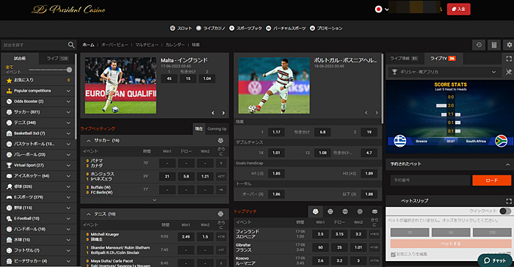Click the Odds Booster sidebar icon

[9, 101]
